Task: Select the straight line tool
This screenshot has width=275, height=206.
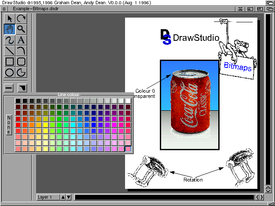Action: tap(9, 51)
